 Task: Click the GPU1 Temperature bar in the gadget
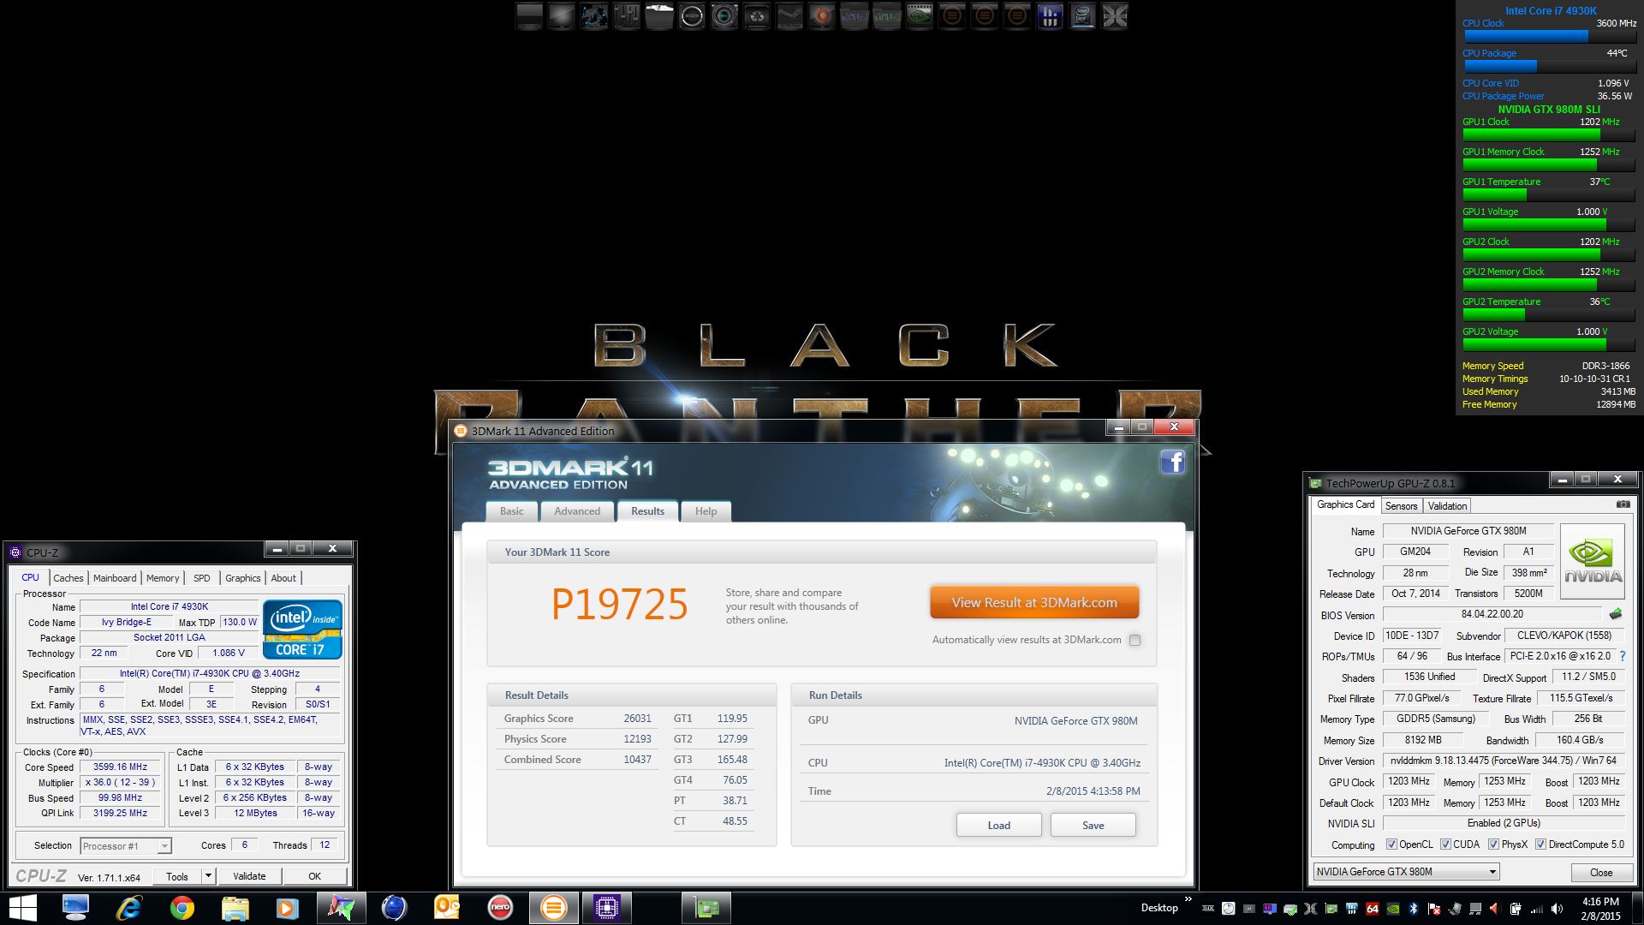[x=1550, y=194]
